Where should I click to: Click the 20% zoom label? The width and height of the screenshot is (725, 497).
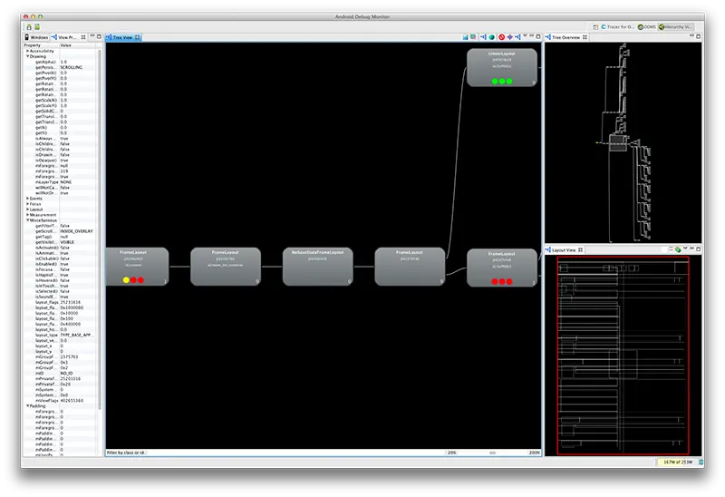tap(451, 453)
